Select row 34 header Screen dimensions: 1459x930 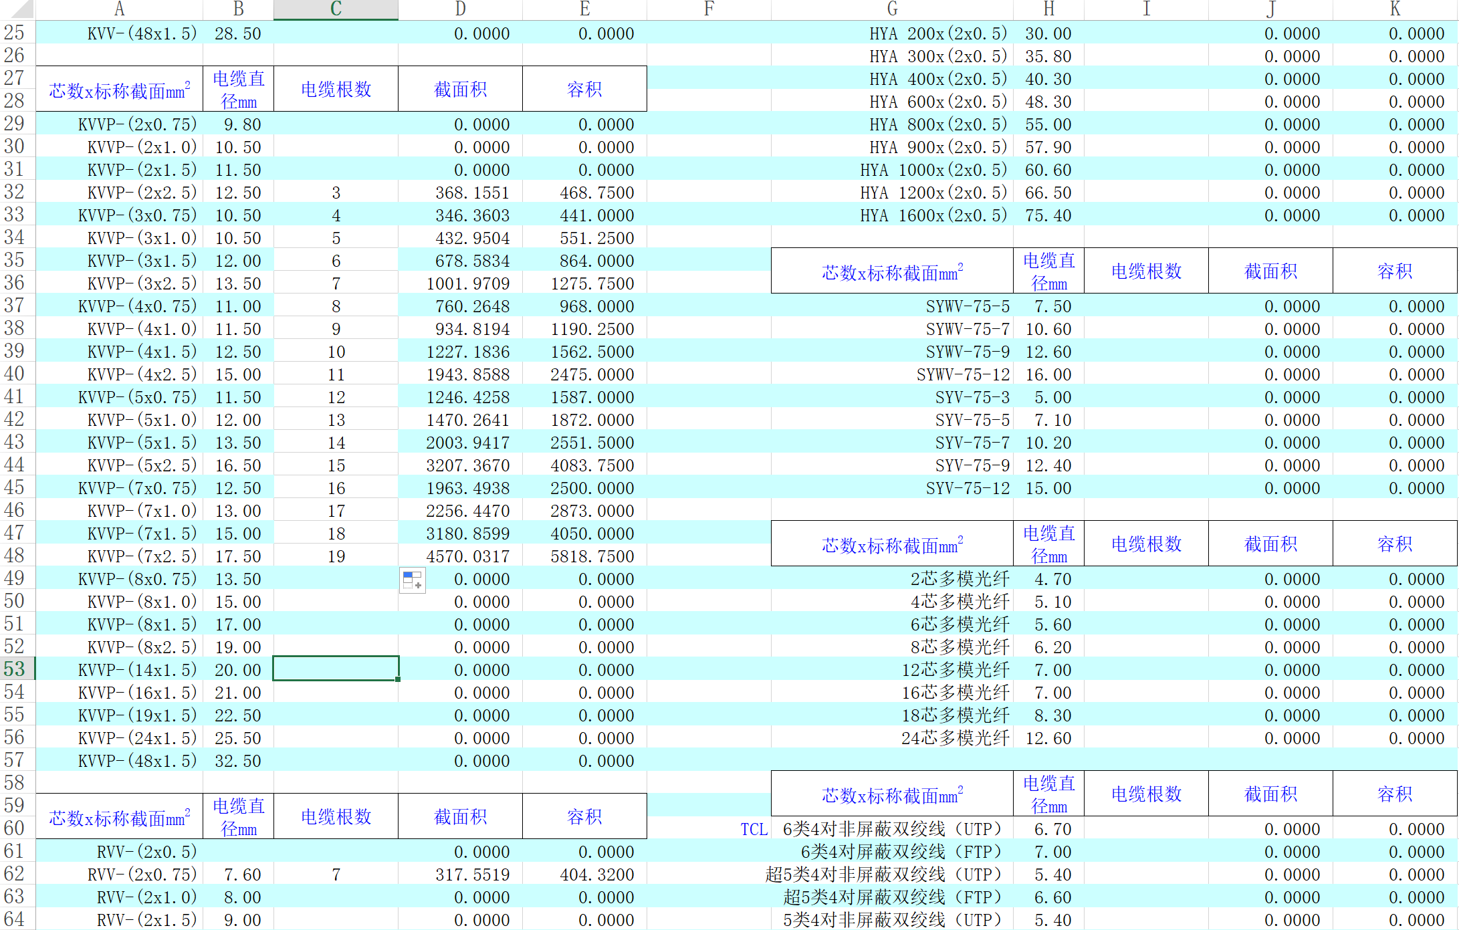click(x=16, y=237)
